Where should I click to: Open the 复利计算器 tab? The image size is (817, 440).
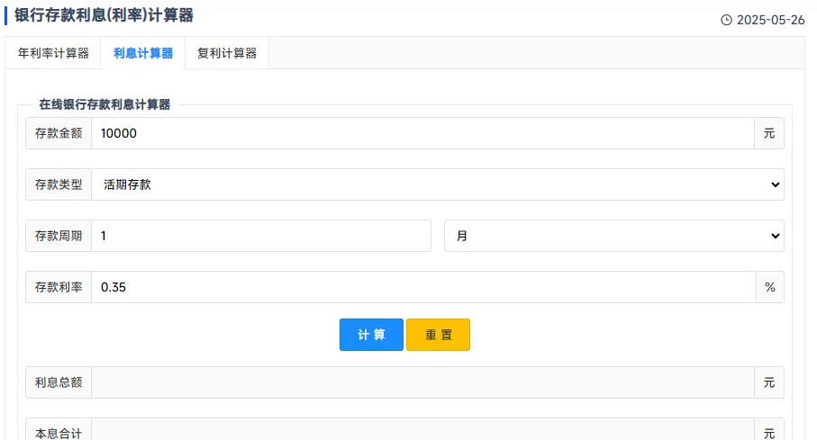point(227,53)
